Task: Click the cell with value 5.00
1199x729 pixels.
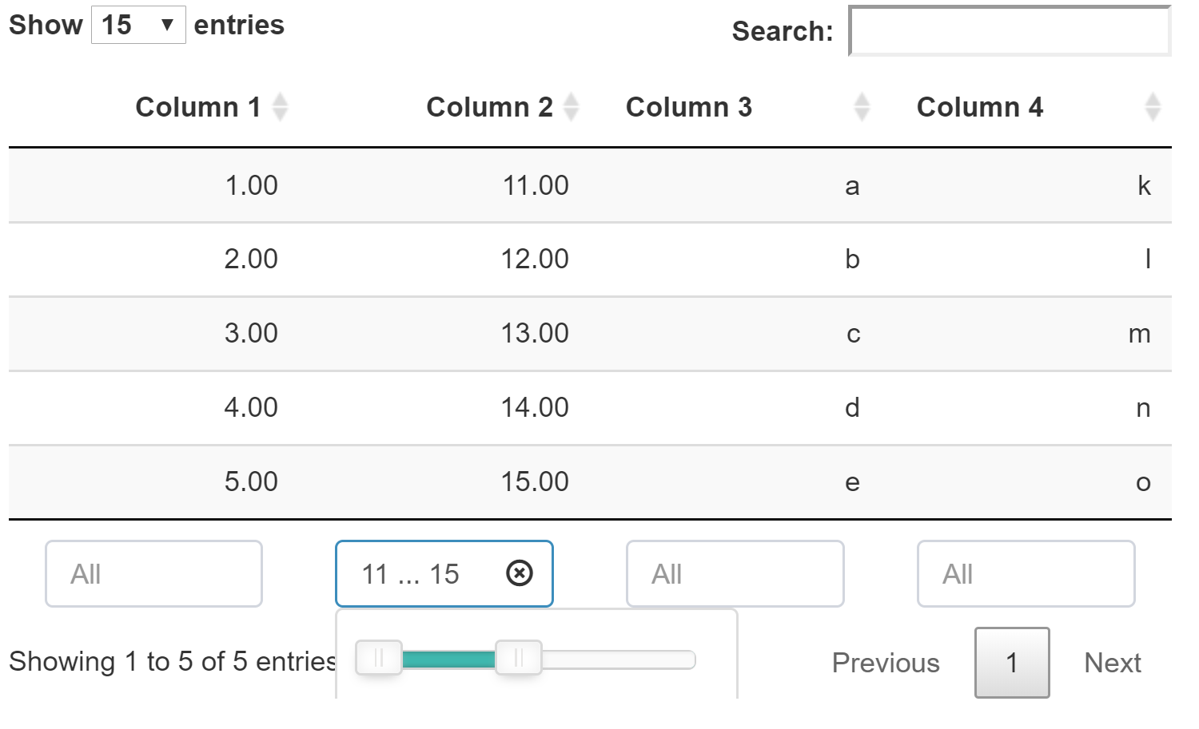Action: point(250,481)
